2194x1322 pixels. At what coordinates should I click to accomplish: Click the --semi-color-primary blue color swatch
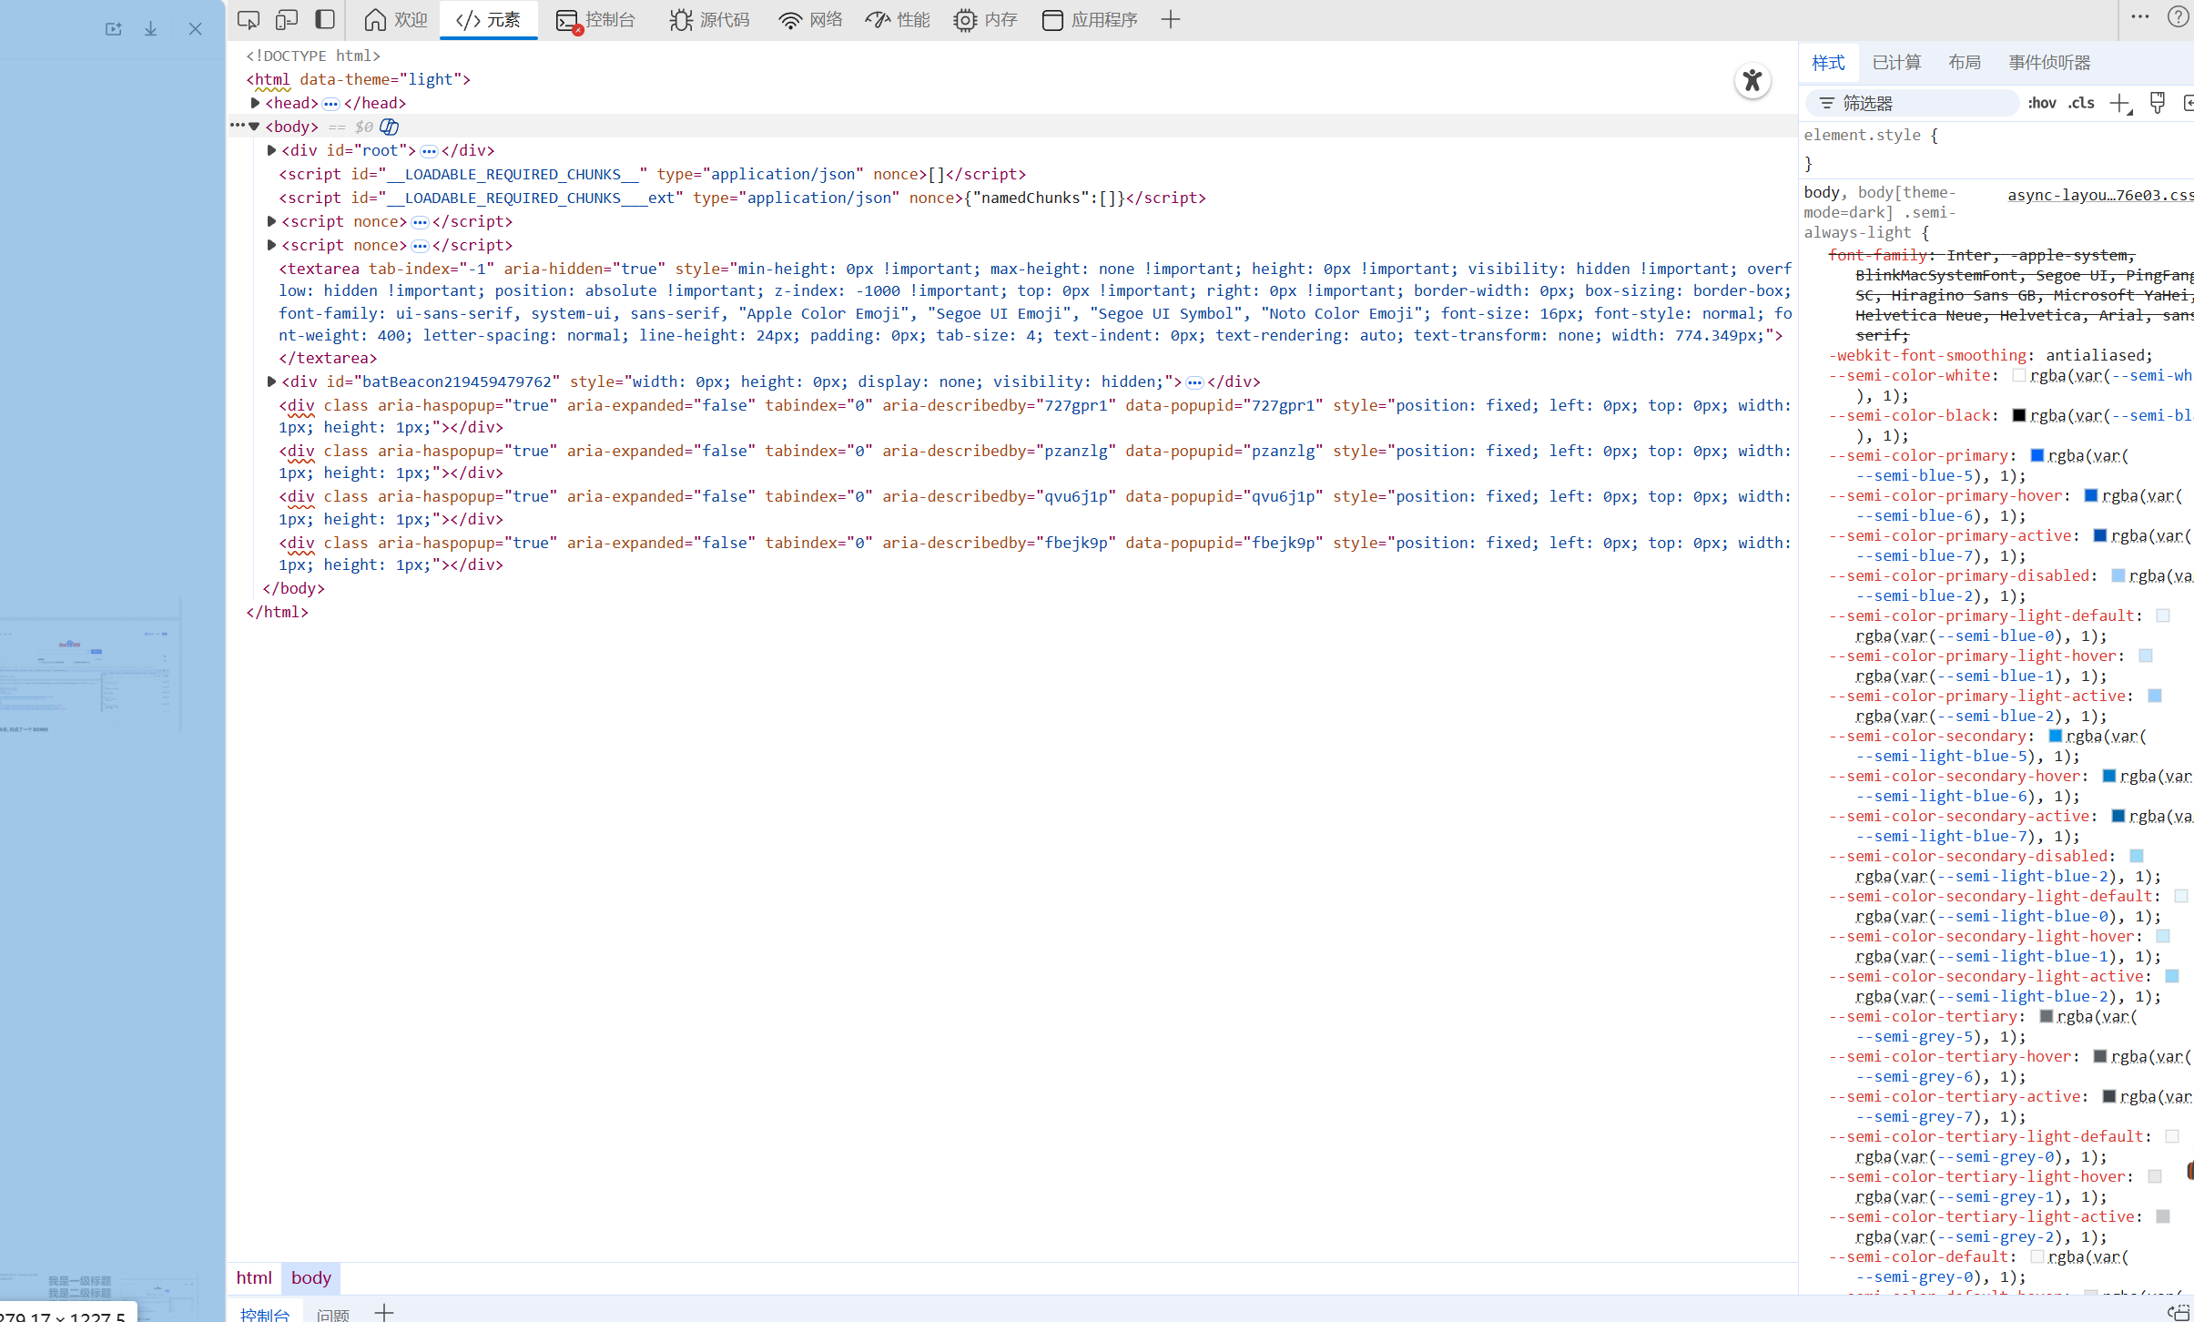(2037, 455)
